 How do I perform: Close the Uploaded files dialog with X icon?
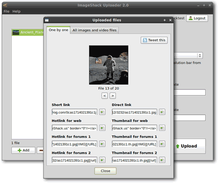170,20
